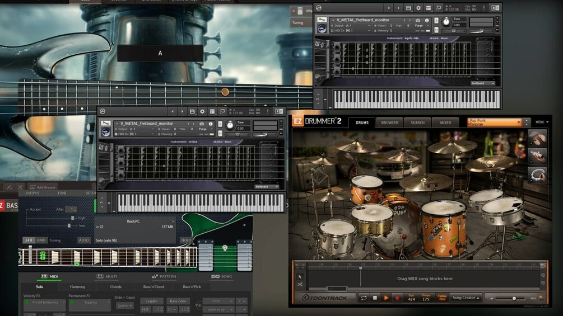Click the EZdrummer tempo value 175
Image resolution: width=563 pixels, height=316 pixels.
(426, 299)
